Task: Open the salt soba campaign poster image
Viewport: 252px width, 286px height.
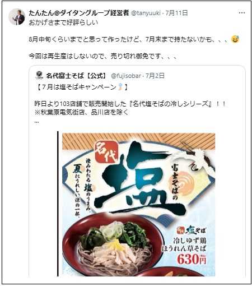Action: [138, 205]
